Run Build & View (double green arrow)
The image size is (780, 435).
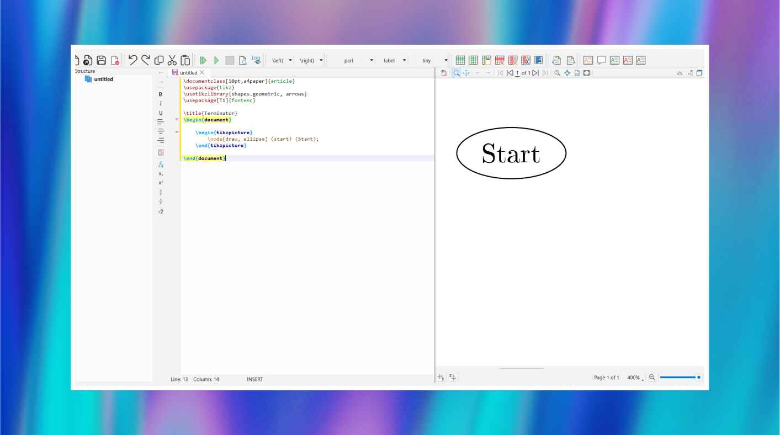[x=203, y=60]
